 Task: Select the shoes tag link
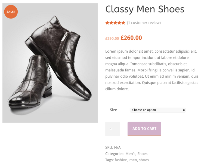[x=144, y=160]
